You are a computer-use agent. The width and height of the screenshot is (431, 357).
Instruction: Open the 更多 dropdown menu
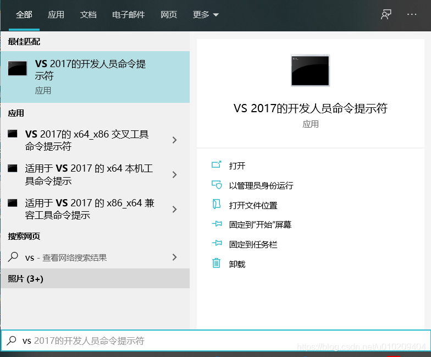point(206,14)
